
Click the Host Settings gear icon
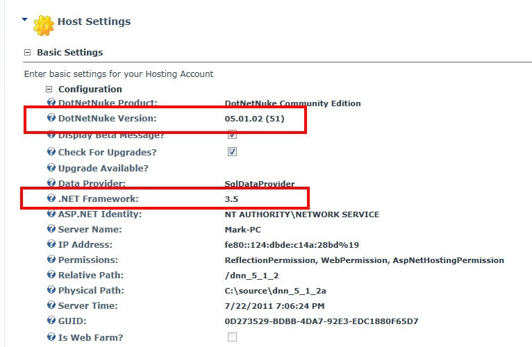(44, 26)
